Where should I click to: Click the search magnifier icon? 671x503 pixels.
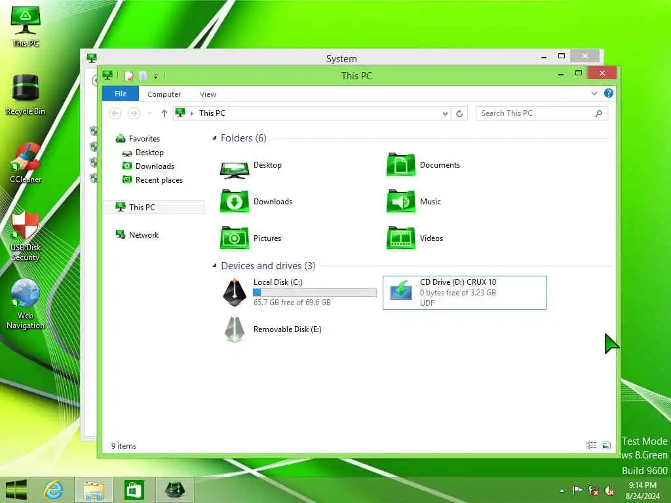tap(599, 113)
